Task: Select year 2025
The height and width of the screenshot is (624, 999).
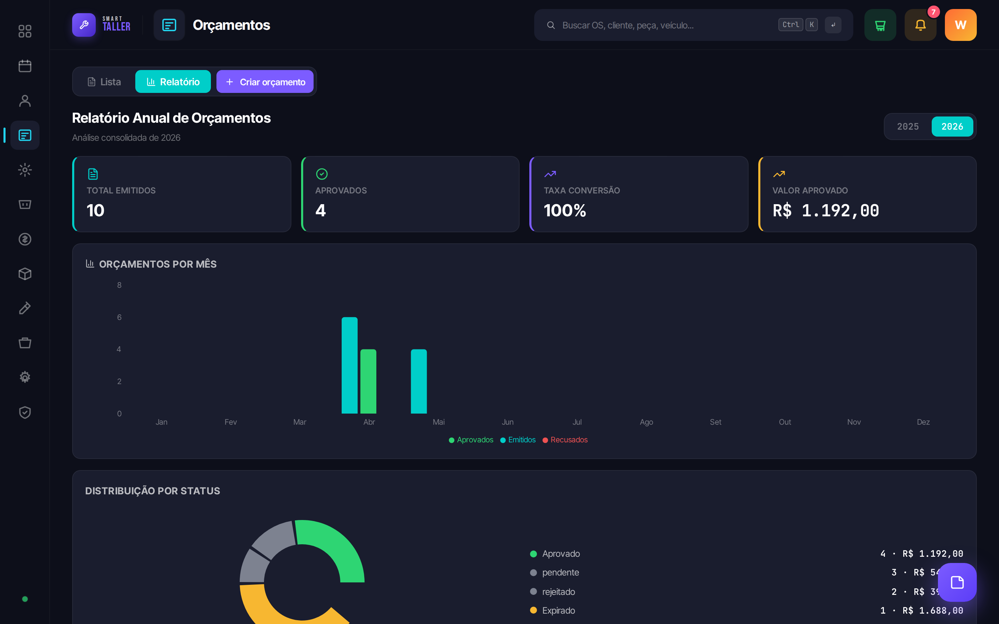Action: 908,126
